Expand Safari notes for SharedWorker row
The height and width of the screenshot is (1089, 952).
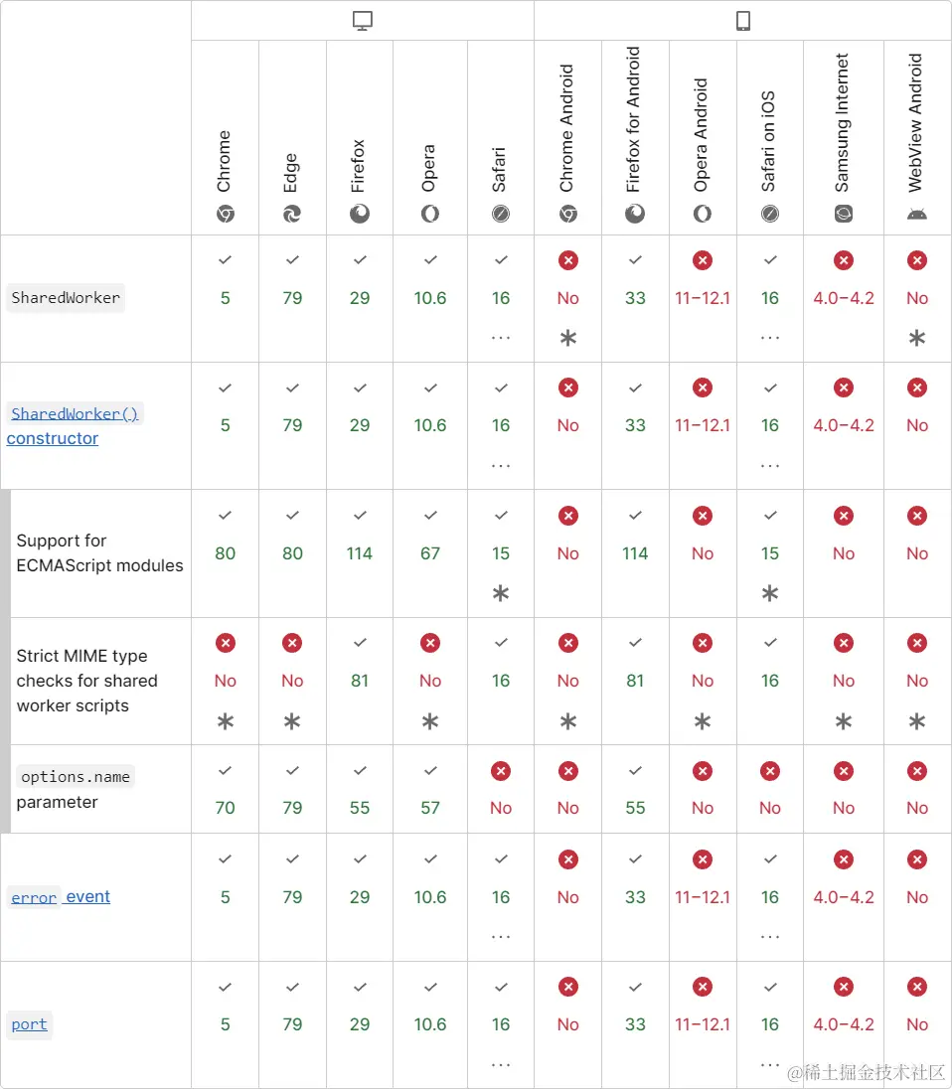tap(501, 338)
